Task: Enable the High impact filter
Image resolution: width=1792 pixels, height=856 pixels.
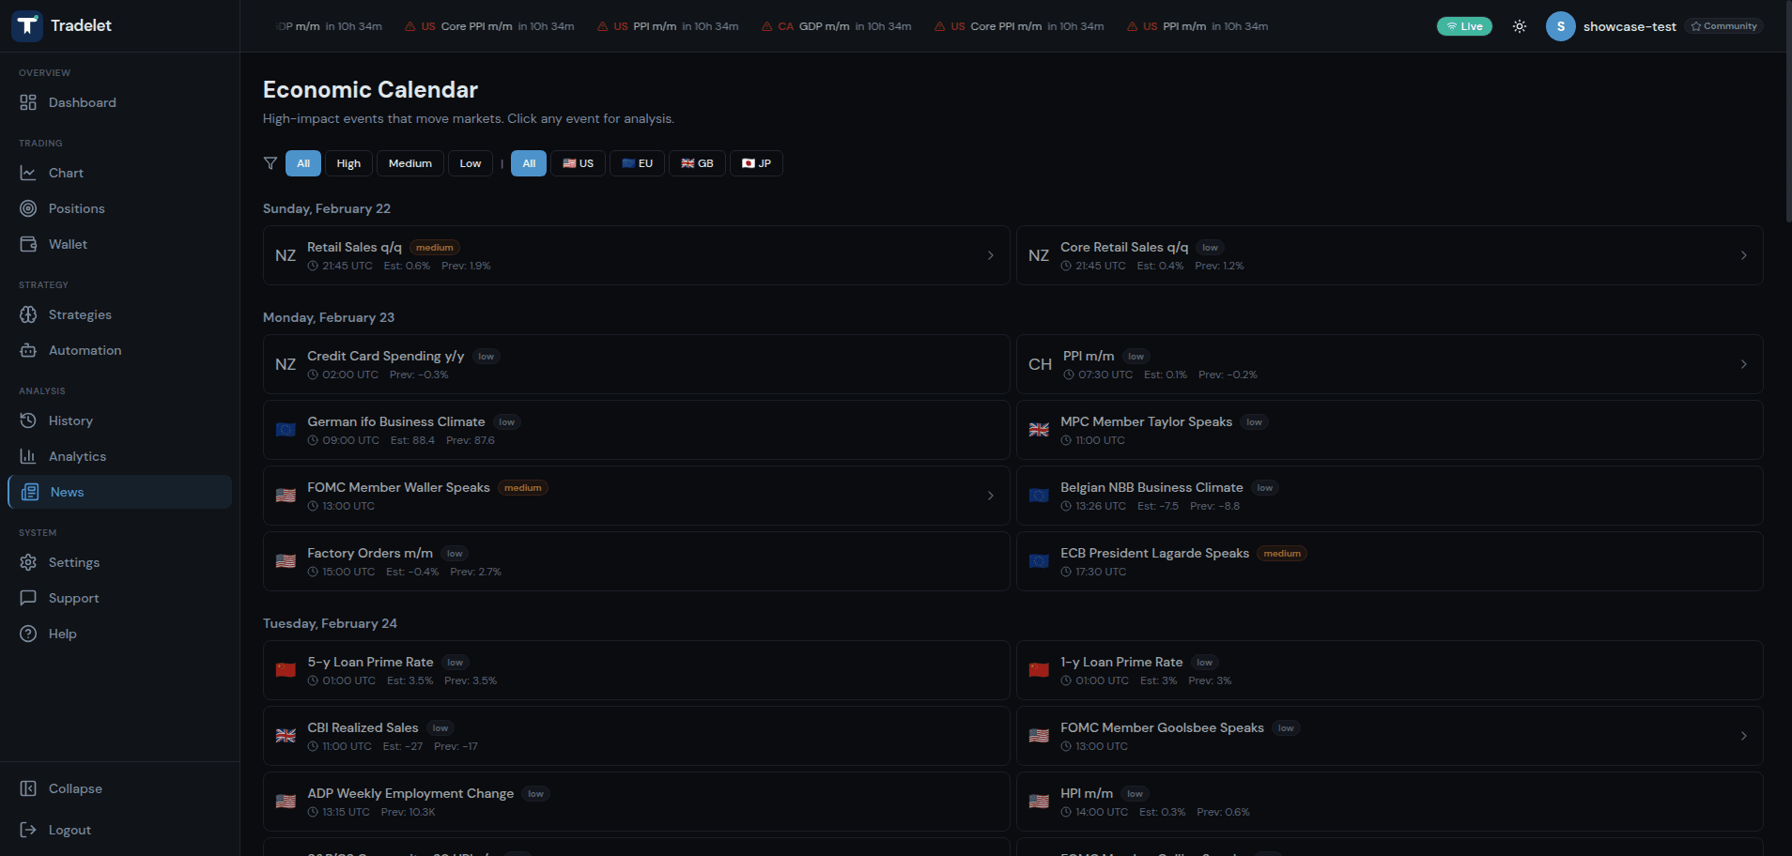Action: [348, 162]
